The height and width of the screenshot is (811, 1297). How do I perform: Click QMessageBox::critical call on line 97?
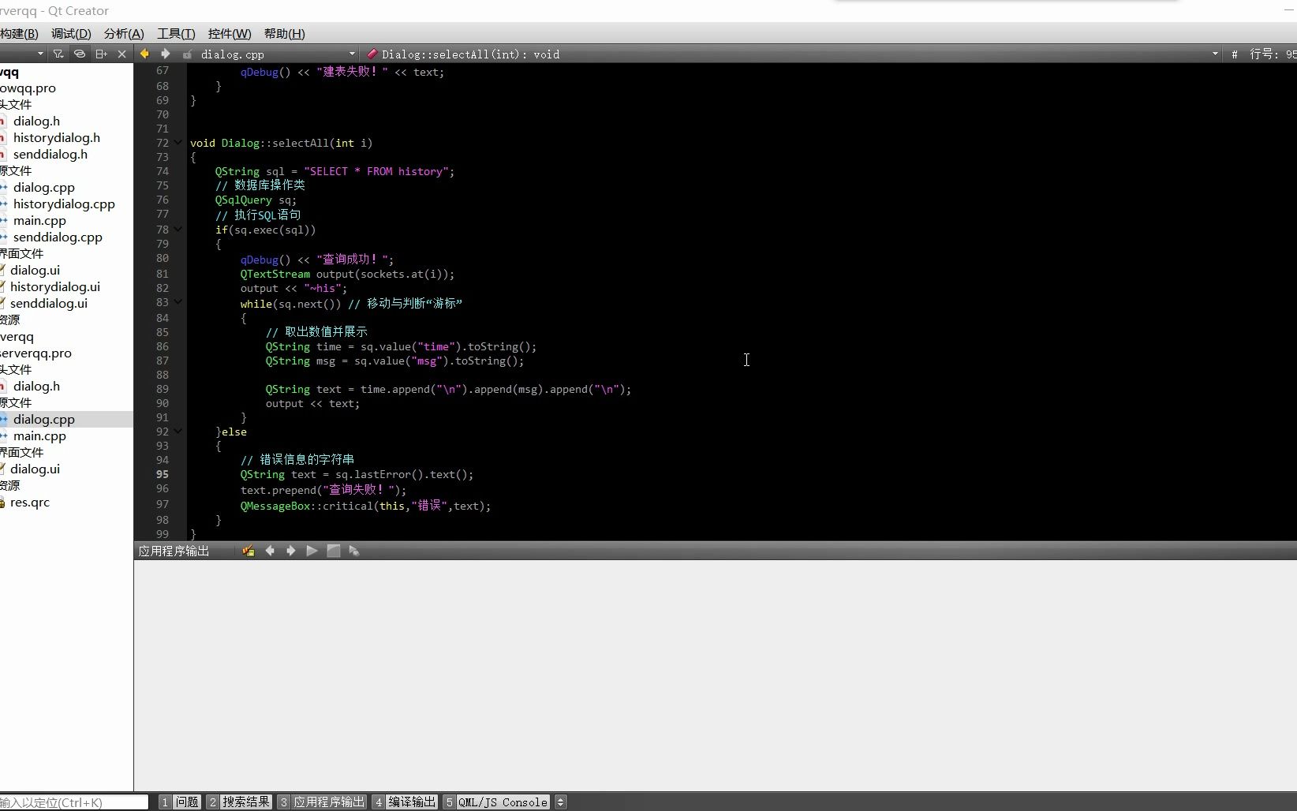[x=365, y=506]
